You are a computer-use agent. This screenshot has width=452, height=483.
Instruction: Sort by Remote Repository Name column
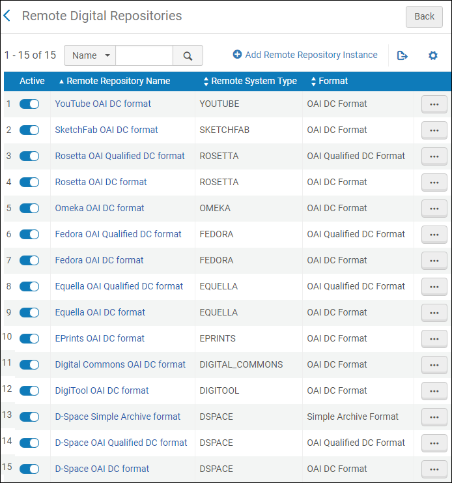pyautogui.click(x=115, y=81)
